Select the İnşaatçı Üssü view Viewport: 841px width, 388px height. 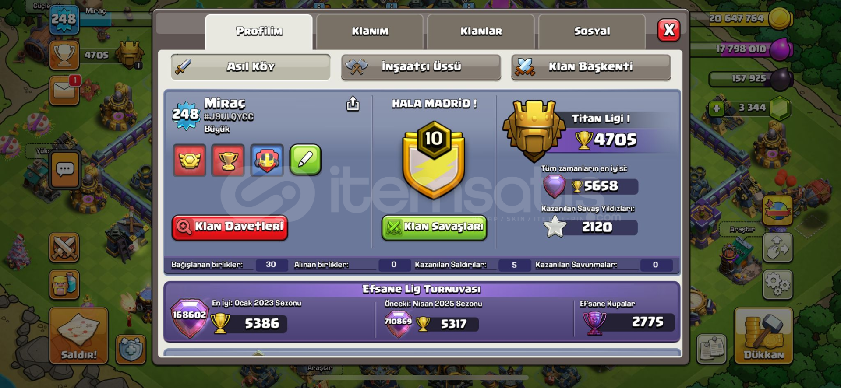421,67
